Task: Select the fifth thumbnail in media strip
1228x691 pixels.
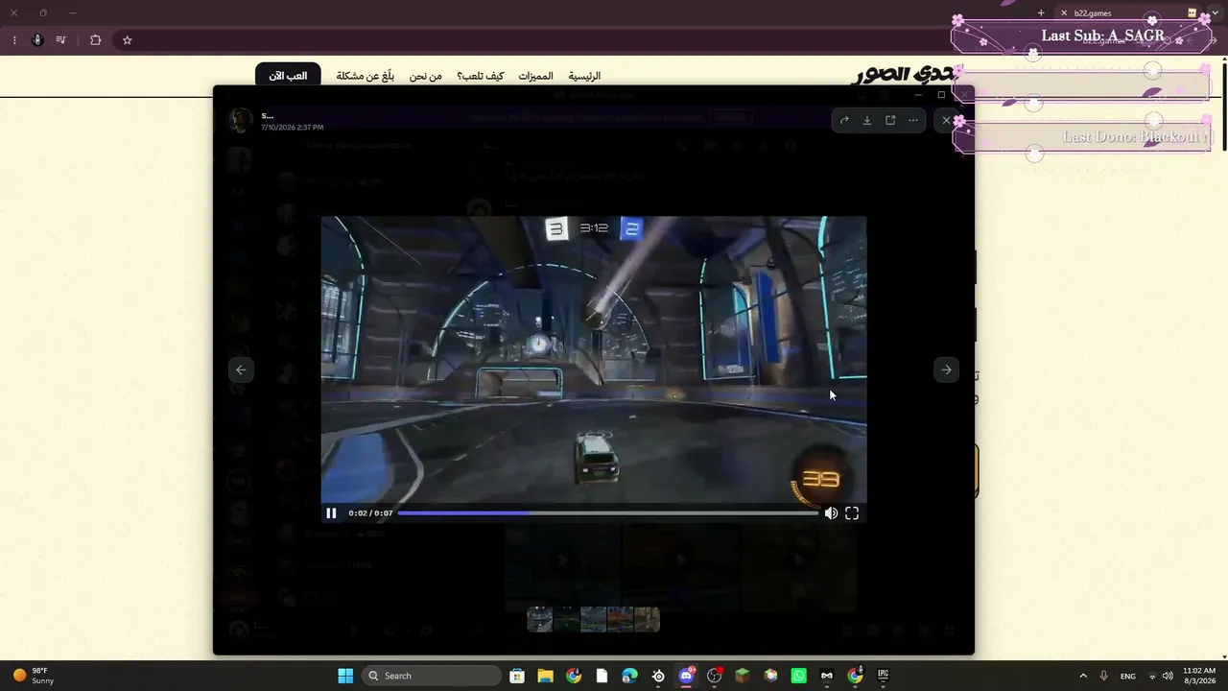Action: pos(648,619)
